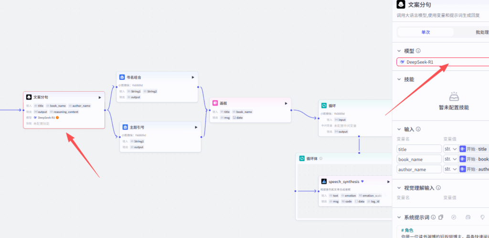Collapse the 技能 section

(x=399, y=79)
